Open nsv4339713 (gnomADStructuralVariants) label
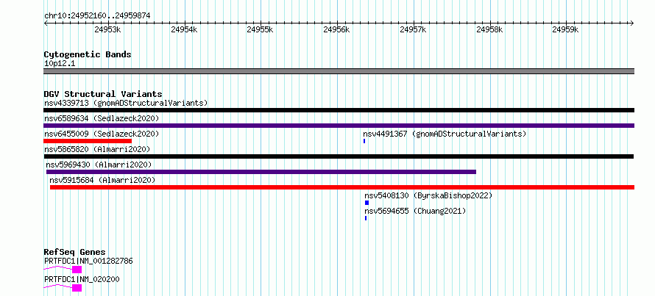Viewport: 655px width, 296px height. (x=126, y=103)
